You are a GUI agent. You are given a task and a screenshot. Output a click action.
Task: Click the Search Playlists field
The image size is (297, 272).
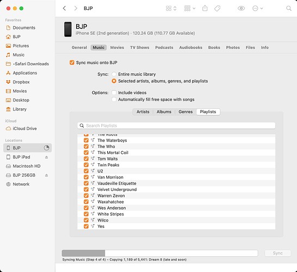click(176, 126)
